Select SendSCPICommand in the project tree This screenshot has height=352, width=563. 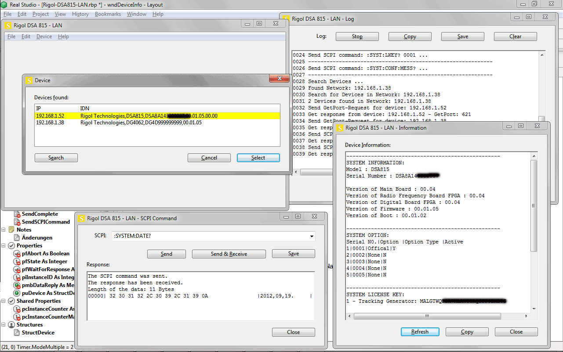click(46, 222)
